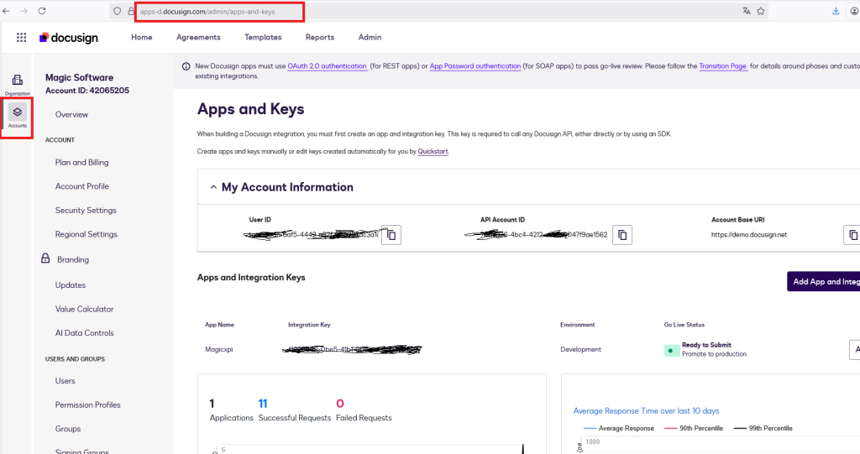Click Account ID: 42065205 text
The image size is (860, 454).
87,91
